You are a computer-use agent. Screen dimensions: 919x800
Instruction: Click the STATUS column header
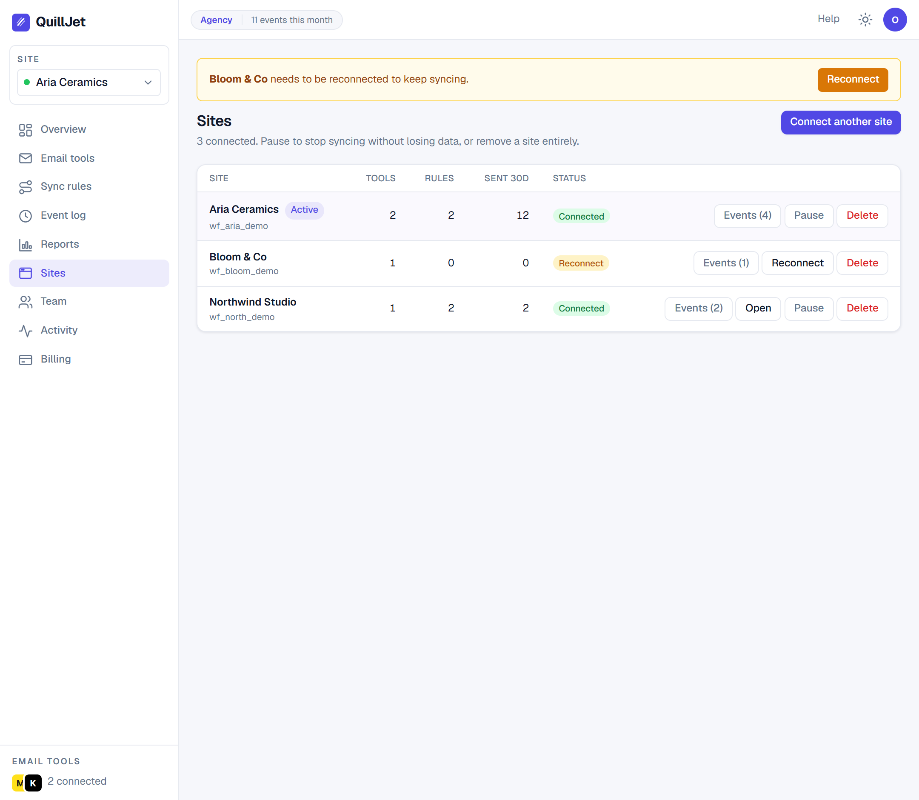(569, 178)
